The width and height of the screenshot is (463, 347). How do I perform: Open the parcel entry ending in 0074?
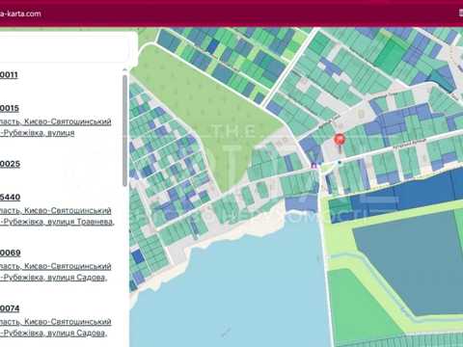click(x=10, y=308)
